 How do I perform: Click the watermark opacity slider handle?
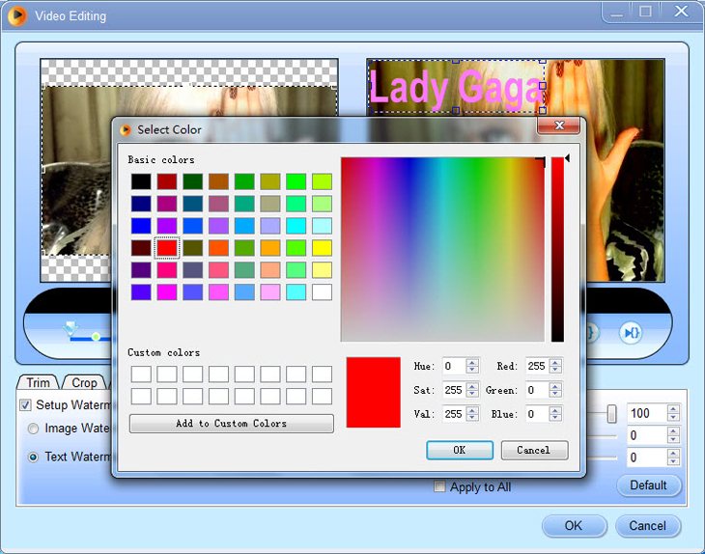pyautogui.click(x=611, y=413)
